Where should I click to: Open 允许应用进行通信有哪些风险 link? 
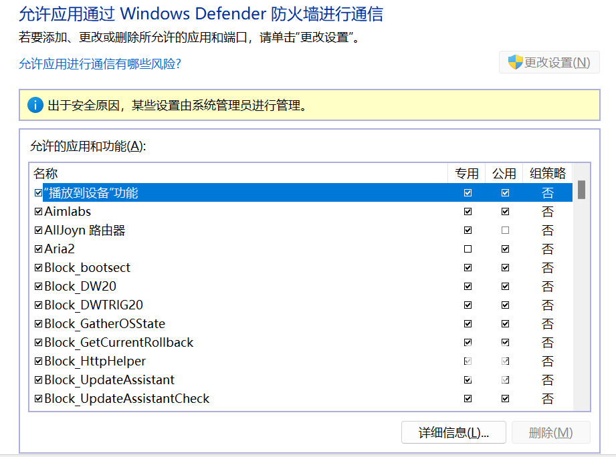pos(100,64)
